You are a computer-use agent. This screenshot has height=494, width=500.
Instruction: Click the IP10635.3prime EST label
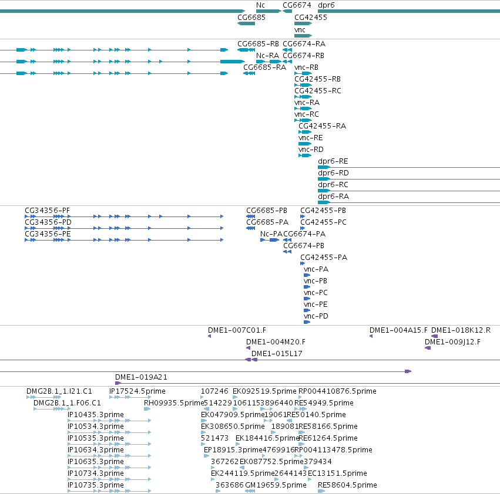(x=96, y=462)
